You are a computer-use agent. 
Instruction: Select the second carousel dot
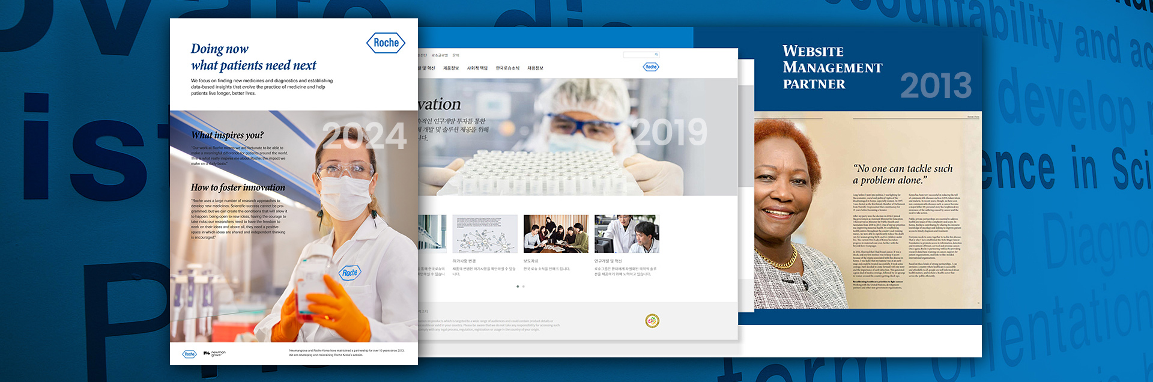524,286
